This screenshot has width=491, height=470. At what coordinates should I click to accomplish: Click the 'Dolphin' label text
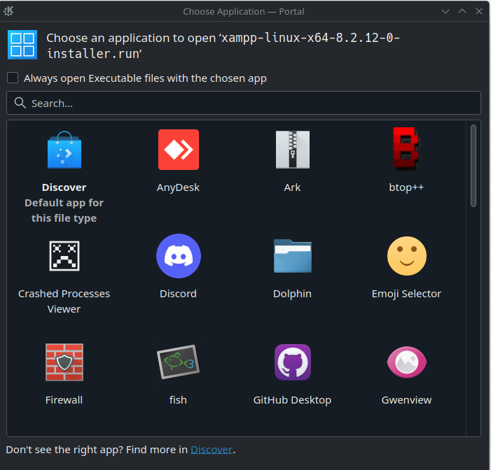pyautogui.click(x=292, y=294)
